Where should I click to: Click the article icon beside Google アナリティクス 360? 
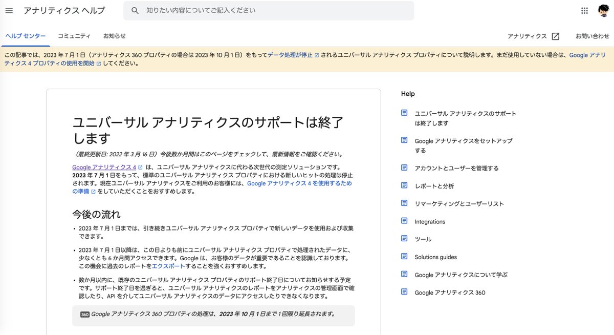404,292
